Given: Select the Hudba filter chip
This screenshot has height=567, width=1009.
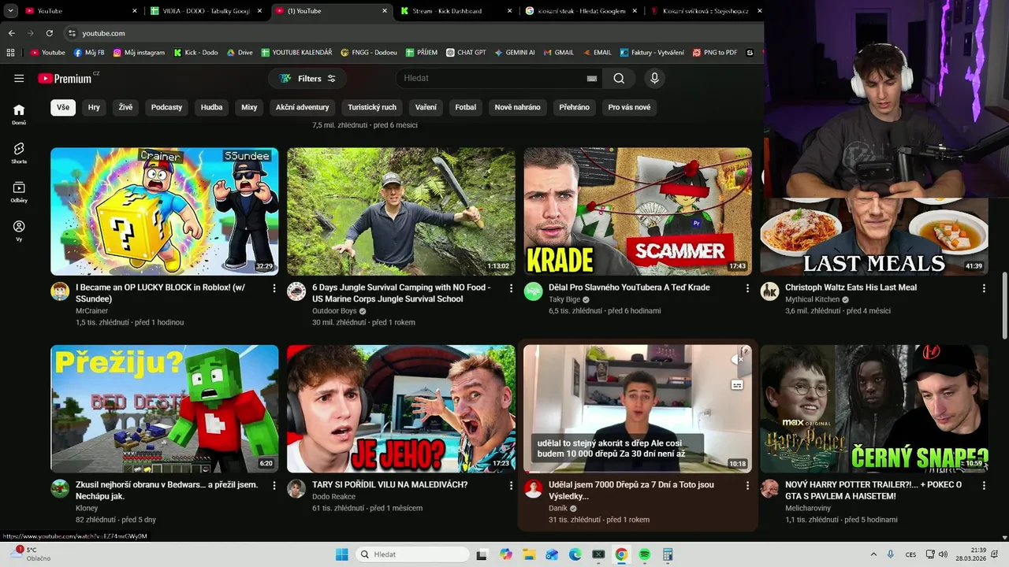Looking at the screenshot, I should click(x=211, y=107).
